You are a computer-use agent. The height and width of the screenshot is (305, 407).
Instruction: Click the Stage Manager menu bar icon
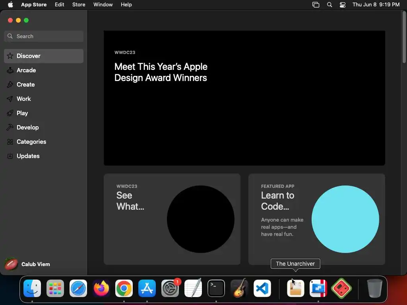pyautogui.click(x=316, y=5)
